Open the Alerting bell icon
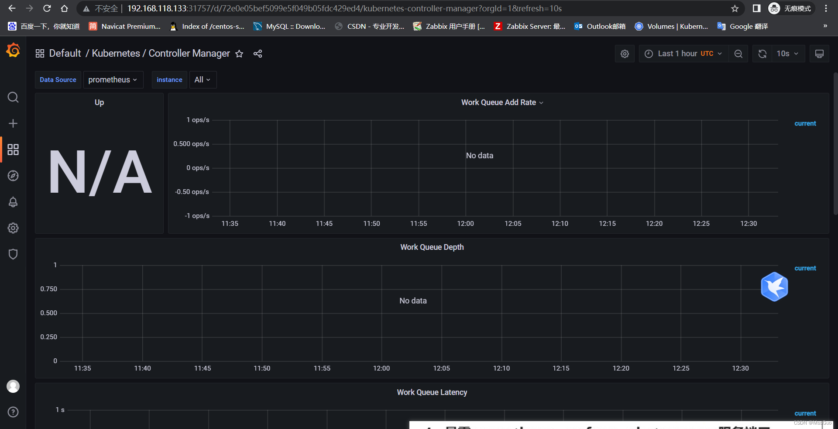 click(13, 202)
